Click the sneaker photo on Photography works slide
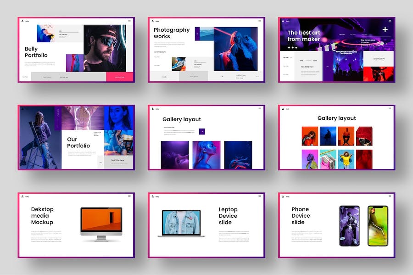The image size is (413, 275). point(179,63)
